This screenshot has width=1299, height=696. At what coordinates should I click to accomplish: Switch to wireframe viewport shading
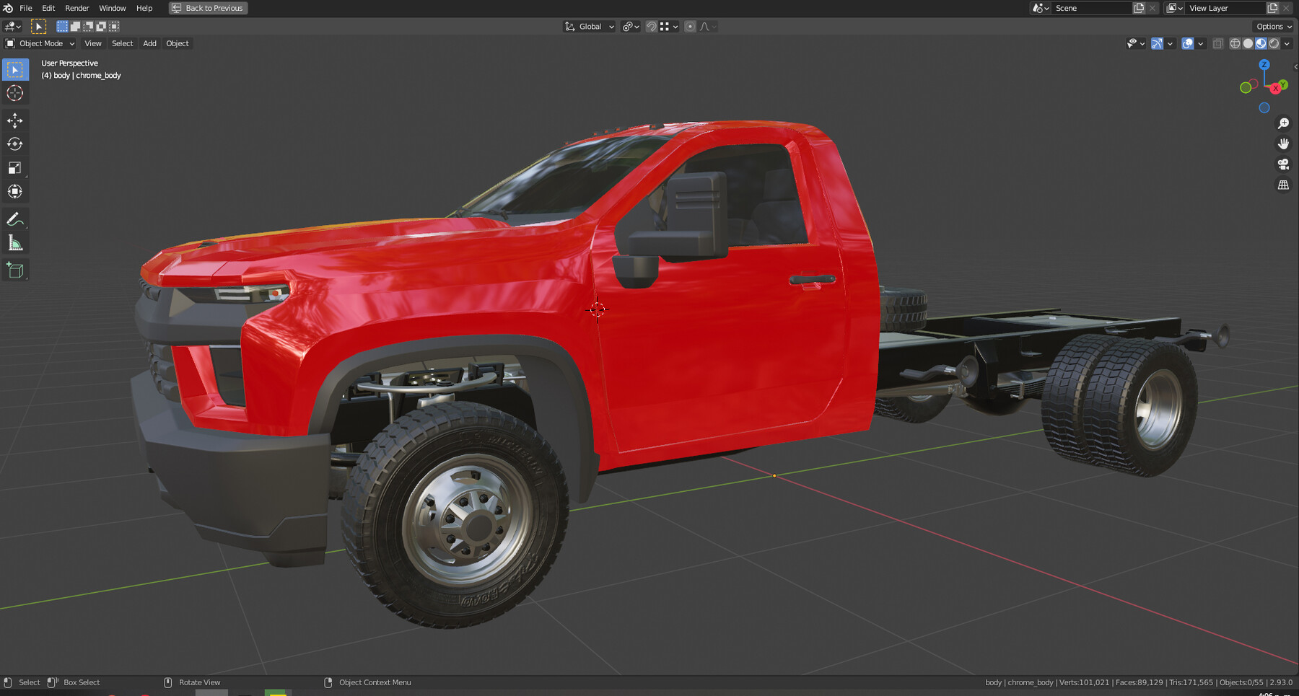coord(1235,44)
